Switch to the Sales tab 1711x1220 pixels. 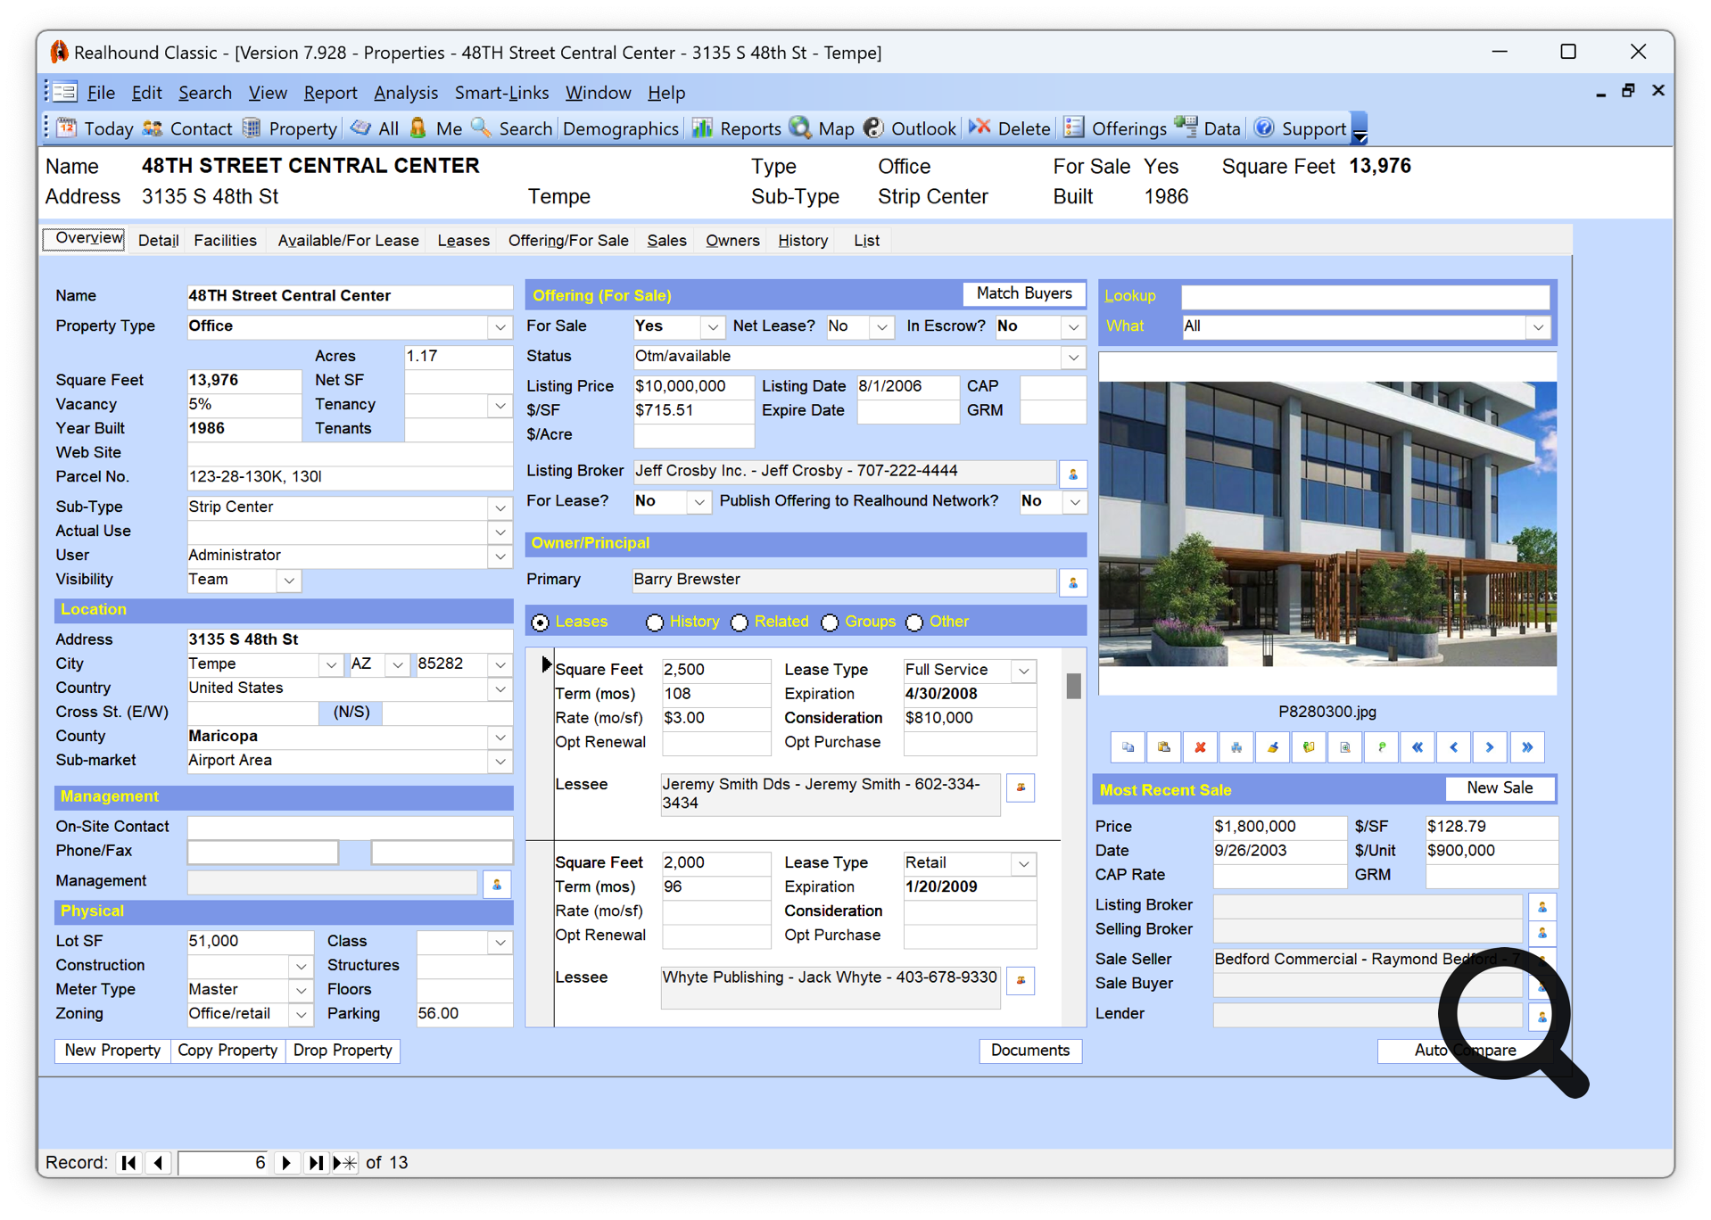666,241
